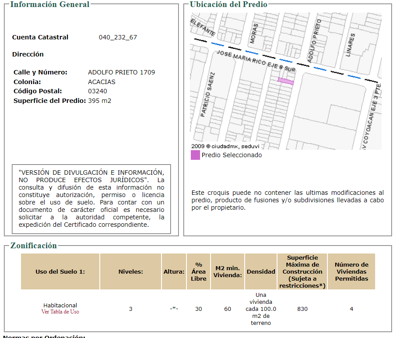397x338 pixels.
Task: Select catastral account value 040_232_67
Action: pos(118,37)
